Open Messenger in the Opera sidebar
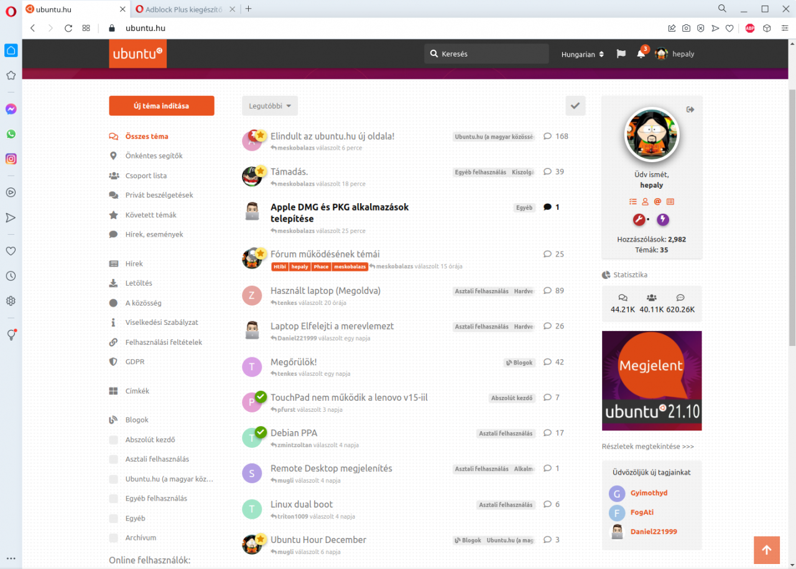Screen dimensions: 796x569 (x=11, y=109)
